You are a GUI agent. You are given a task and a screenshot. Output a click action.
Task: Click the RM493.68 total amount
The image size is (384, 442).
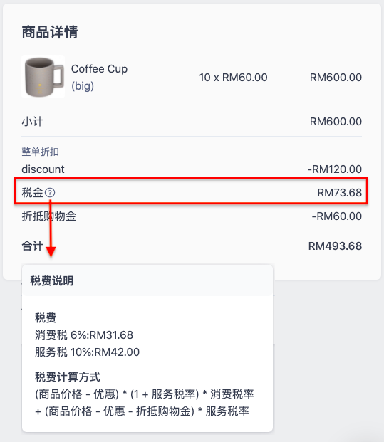pos(335,246)
